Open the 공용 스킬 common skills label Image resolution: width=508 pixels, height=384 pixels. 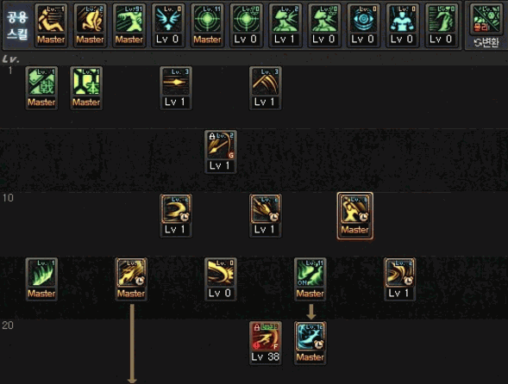[17, 26]
